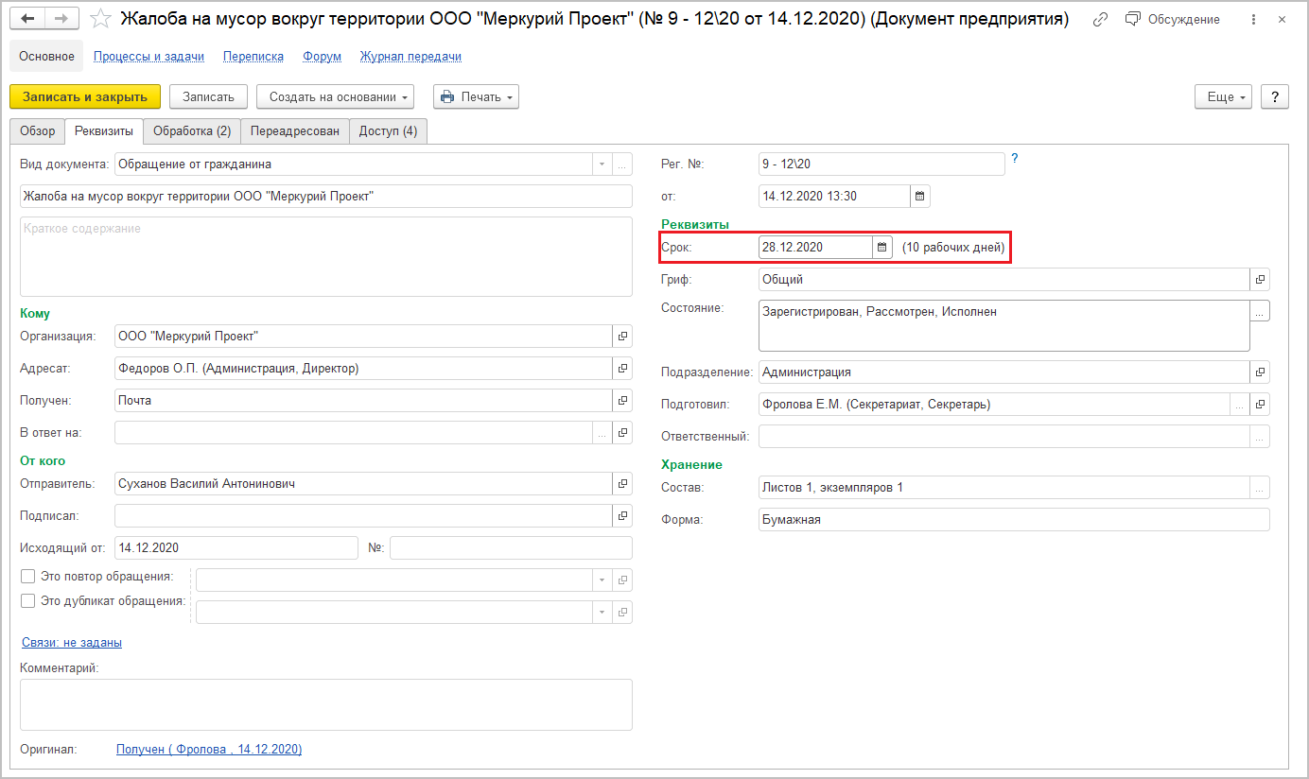Expand the Еще menu
The height and width of the screenshot is (779, 1309).
click(x=1224, y=96)
